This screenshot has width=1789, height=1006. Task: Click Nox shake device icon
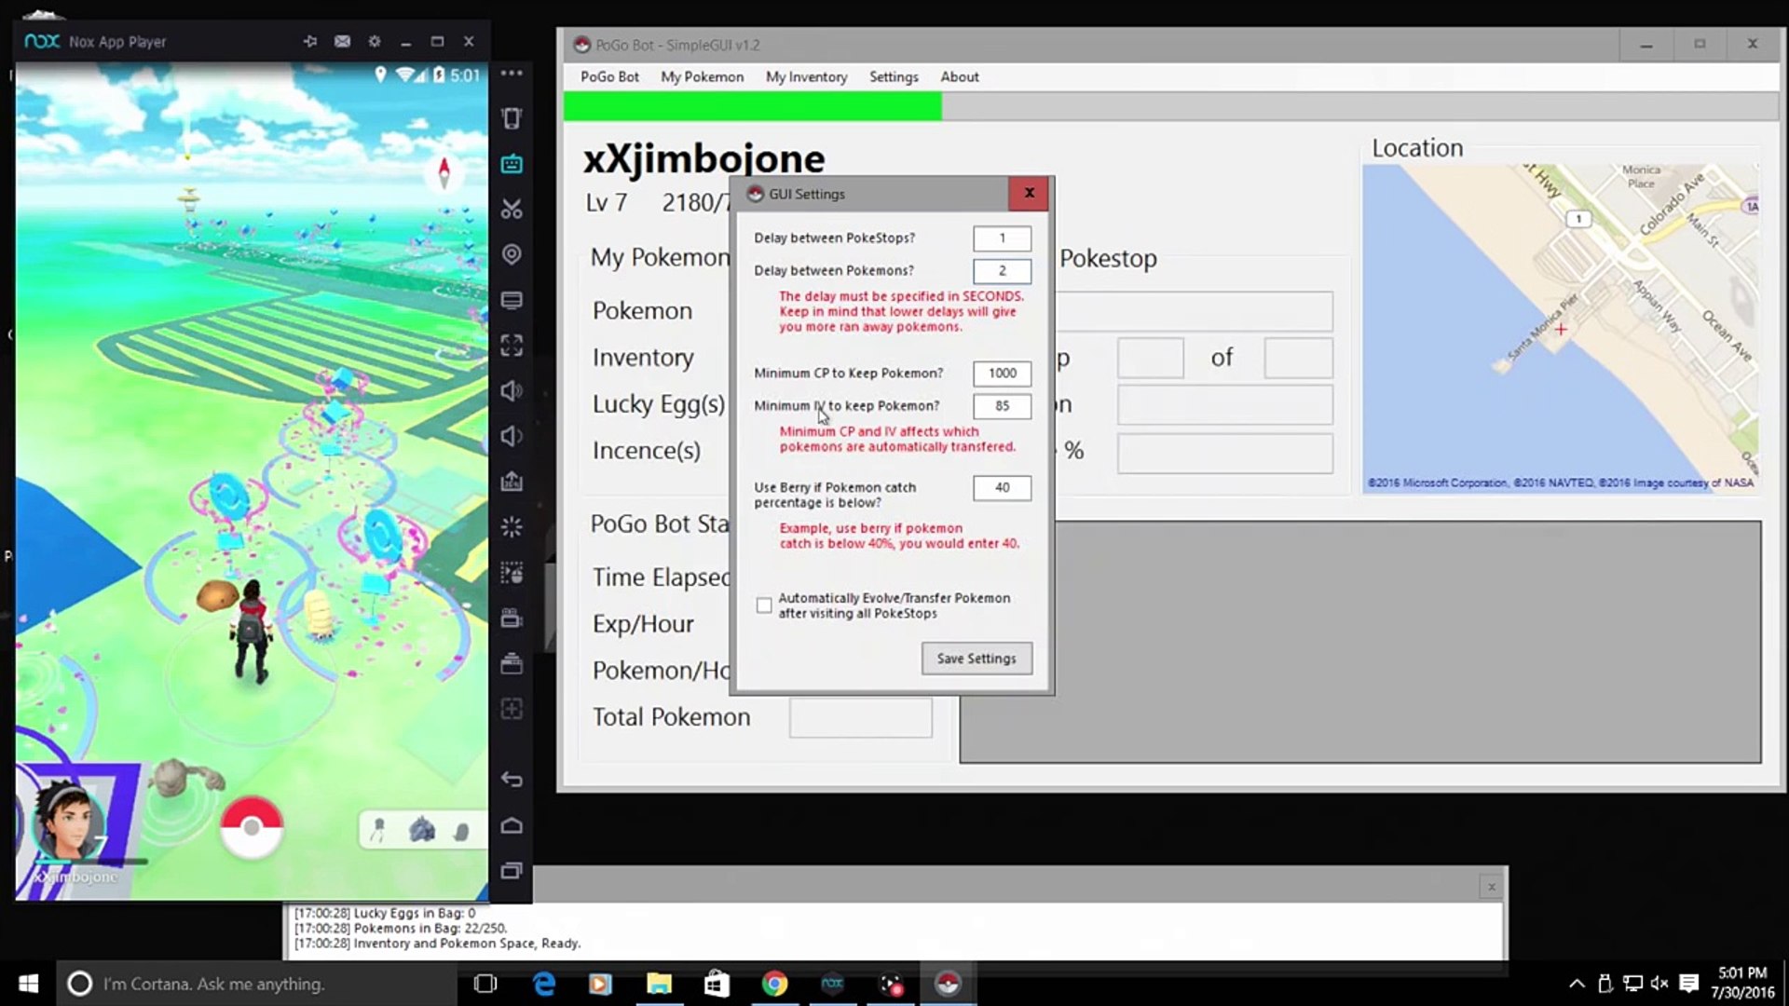512,117
